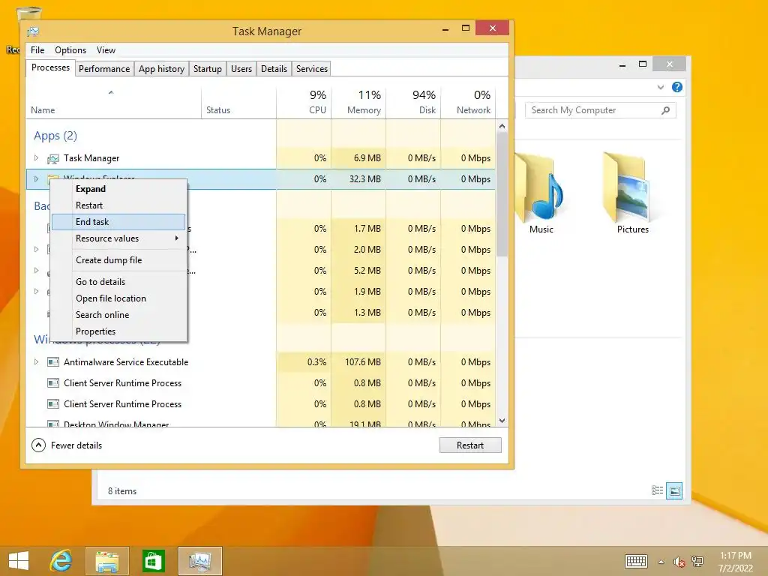Choose Properties in the context menu

(x=118, y=331)
